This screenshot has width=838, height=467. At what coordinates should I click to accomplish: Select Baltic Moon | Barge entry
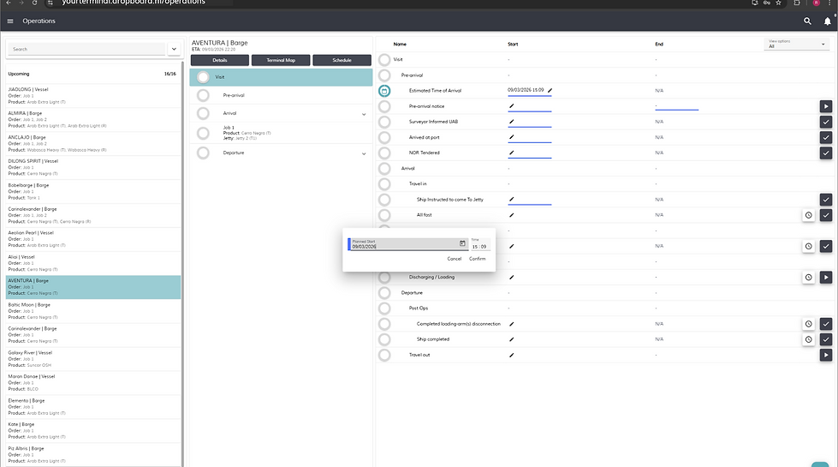point(93,311)
